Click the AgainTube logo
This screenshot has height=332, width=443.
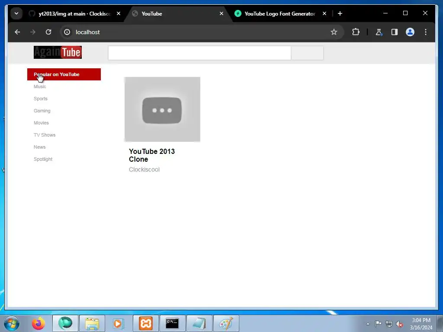(58, 52)
